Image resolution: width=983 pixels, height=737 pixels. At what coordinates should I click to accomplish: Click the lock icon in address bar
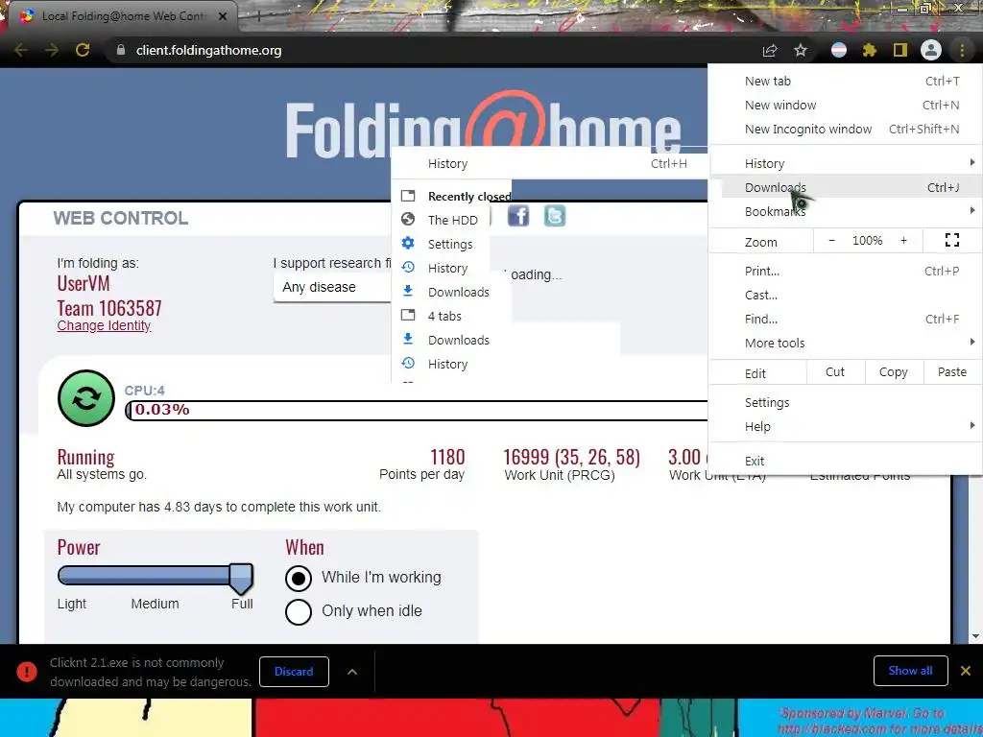tap(121, 50)
